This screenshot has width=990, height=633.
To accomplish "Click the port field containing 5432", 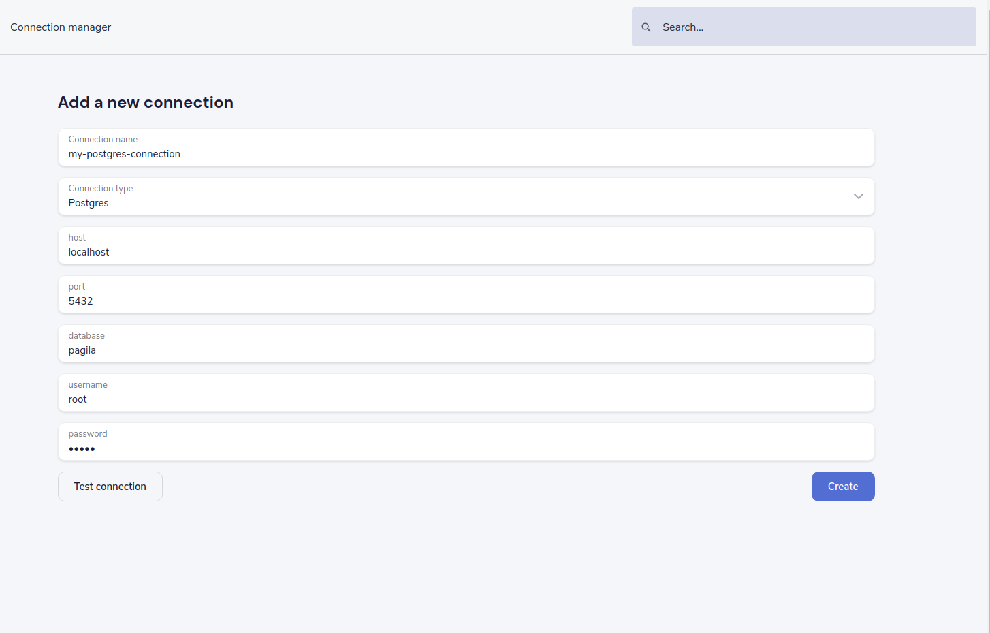I will point(466,294).
